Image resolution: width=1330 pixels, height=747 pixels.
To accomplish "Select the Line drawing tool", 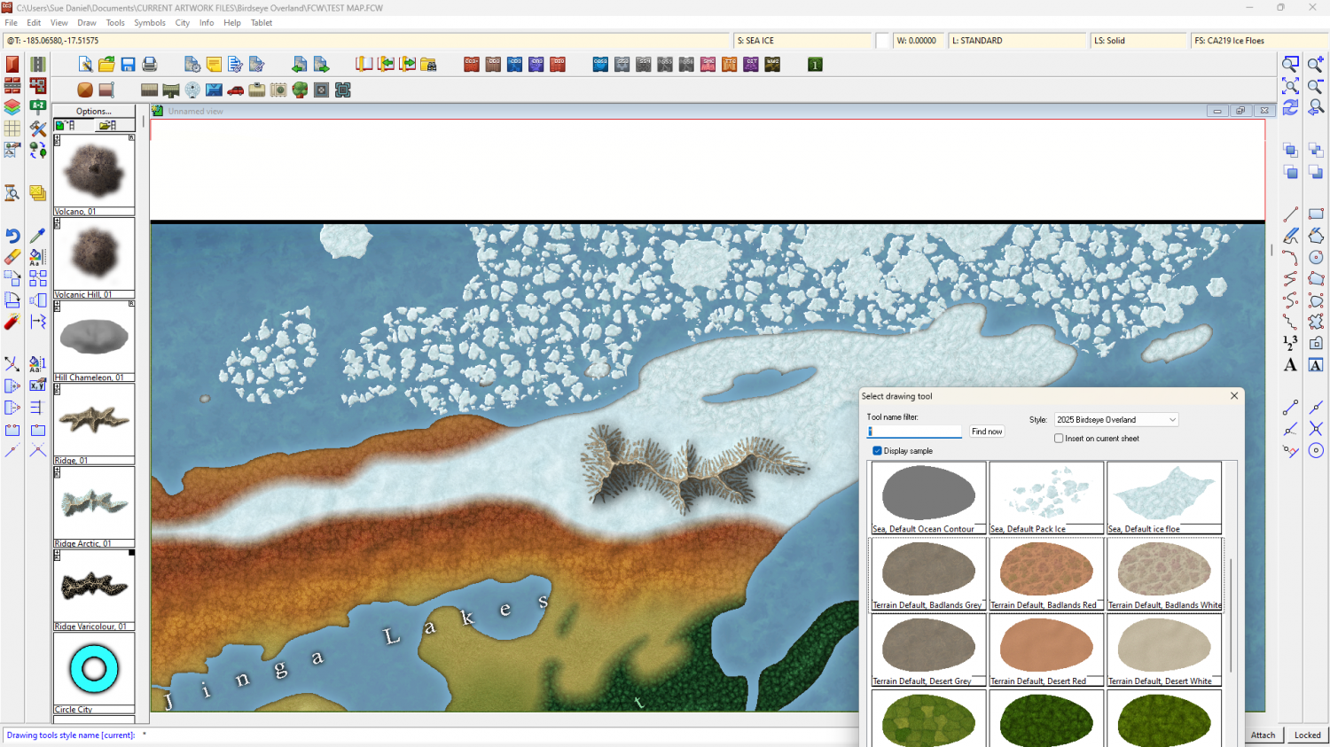I will click(1290, 214).
